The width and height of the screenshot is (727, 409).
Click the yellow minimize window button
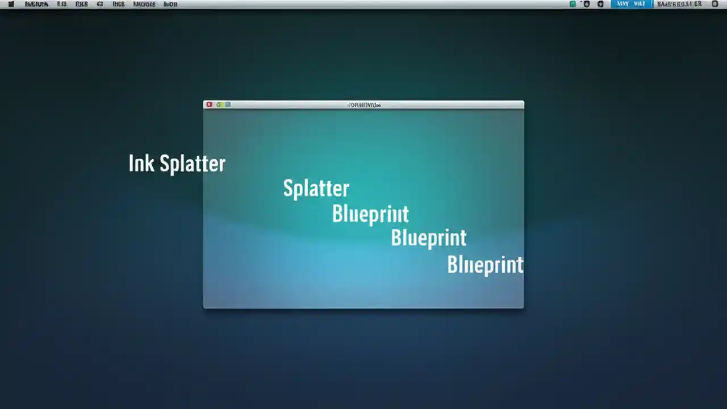pos(218,105)
